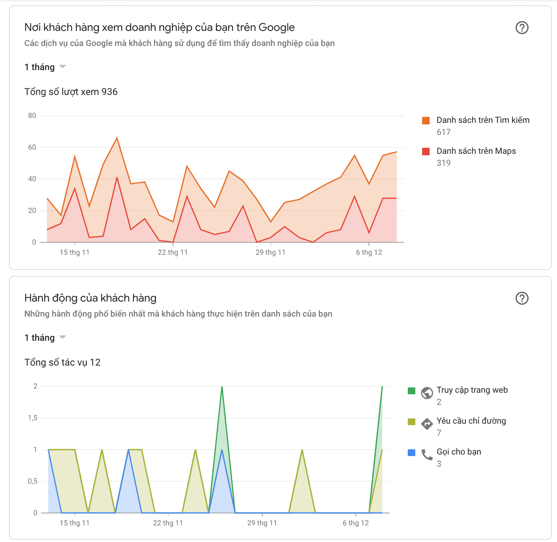The height and width of the screenshot is (542, 557).
Task: Click the Những hành động phổ biến nhất subtitle
Action: pyautogui.click(x=178, y=314)
